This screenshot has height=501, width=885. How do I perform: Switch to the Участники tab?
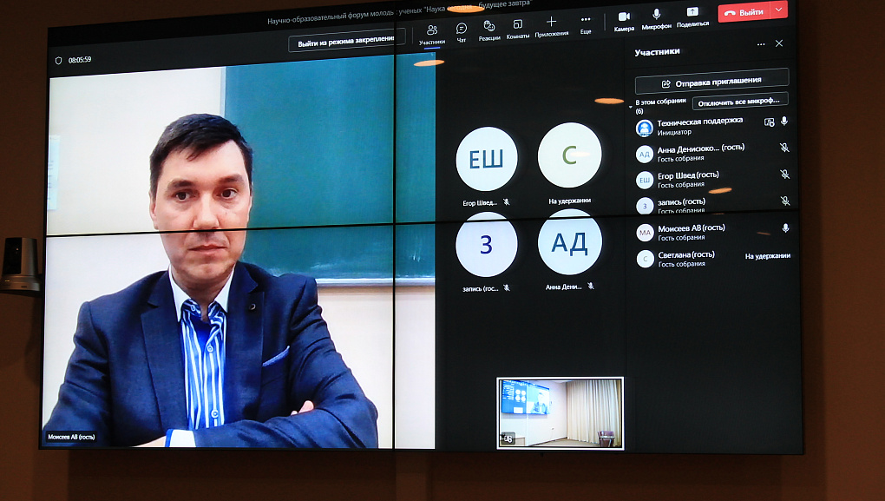(x=431, y=33)
